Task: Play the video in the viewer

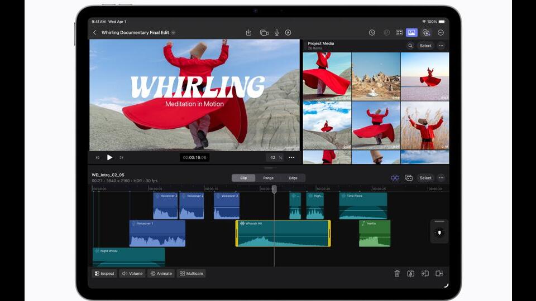Action: pos(109,157)
